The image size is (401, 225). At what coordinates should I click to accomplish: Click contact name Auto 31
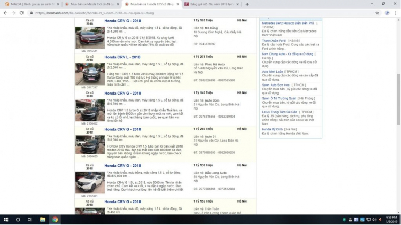pyautogui.click(x=211, y=137)
